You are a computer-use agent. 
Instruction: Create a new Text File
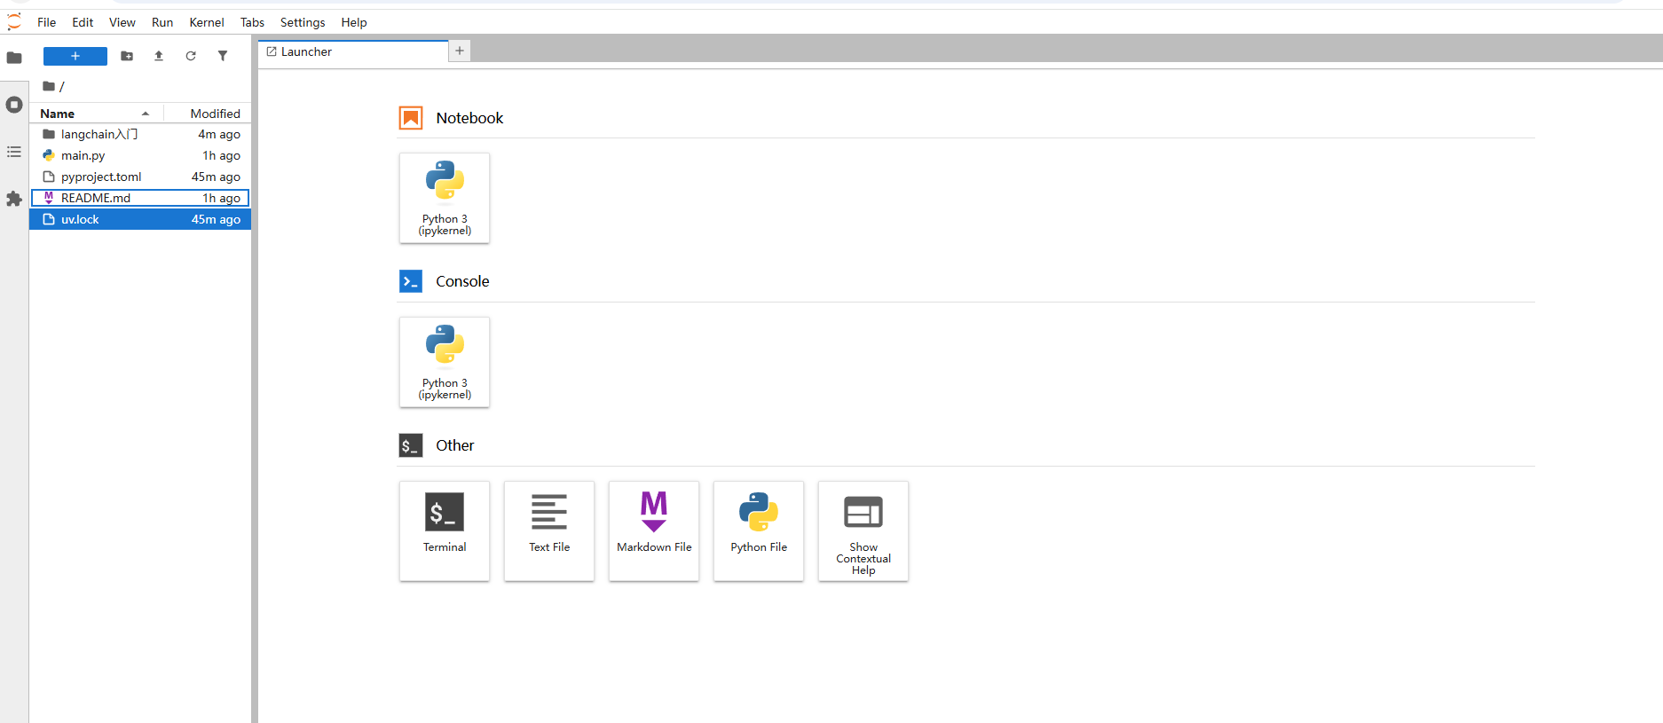[549, 530]
